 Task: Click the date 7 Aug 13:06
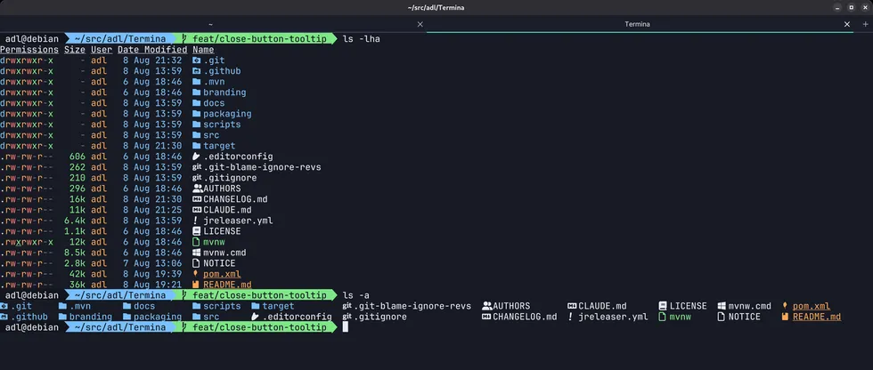(x=152, y=263)
